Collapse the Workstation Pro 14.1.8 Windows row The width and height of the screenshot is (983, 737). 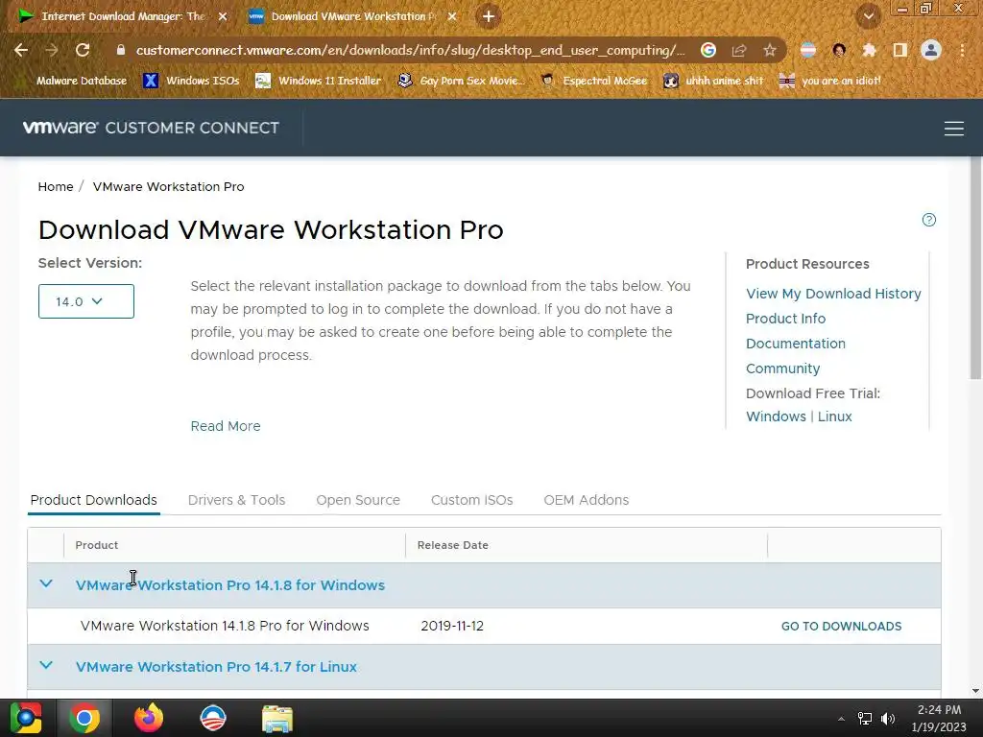(x=46, y=584)
